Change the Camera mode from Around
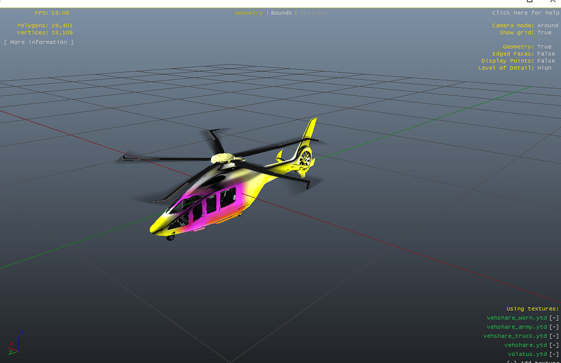Viewport: 561px width, 363px height. 547,25
